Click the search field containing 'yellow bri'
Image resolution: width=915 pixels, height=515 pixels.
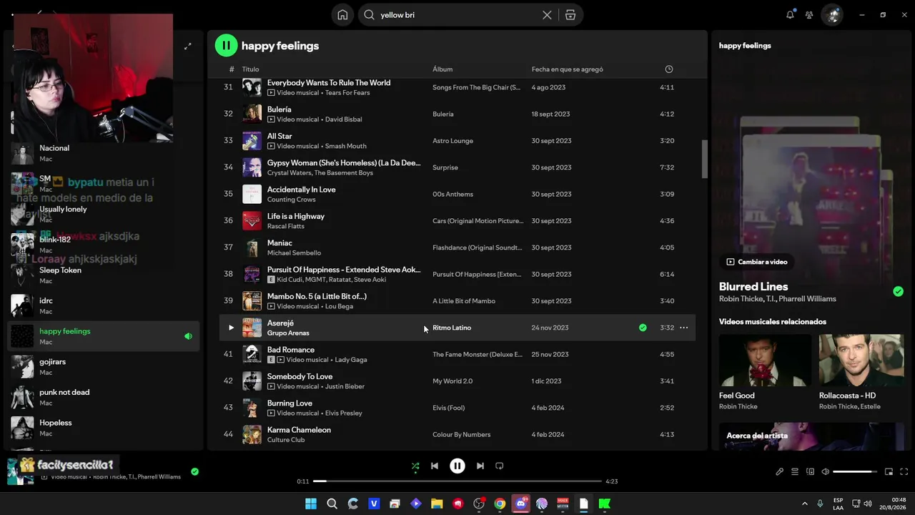[457, 15]
